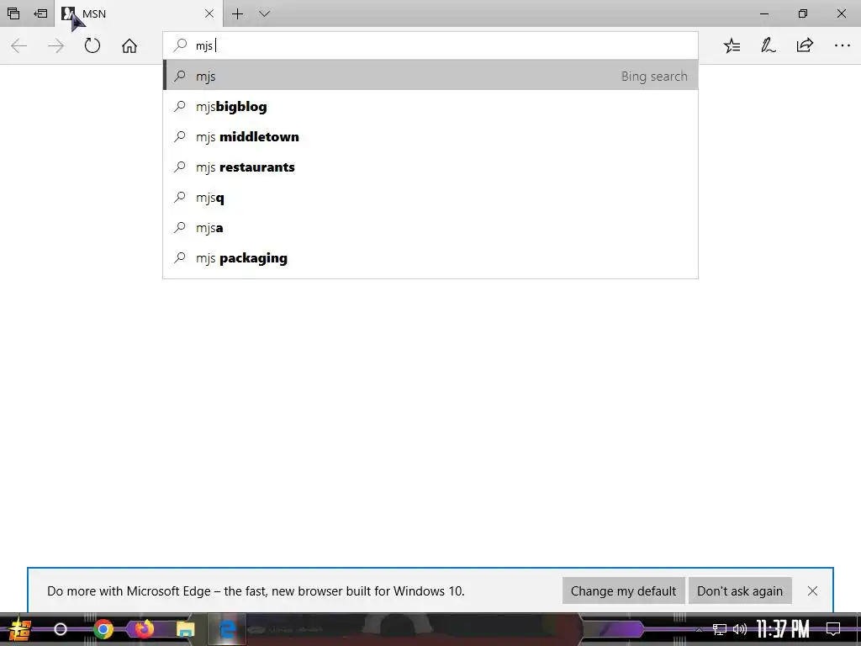
Task: Open network status tray icon
Action: pyautogui.click(x=720, y=629)
